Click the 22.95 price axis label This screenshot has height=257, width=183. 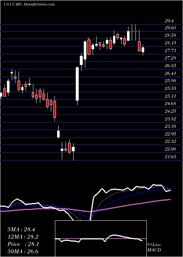(x=170, y=134)
